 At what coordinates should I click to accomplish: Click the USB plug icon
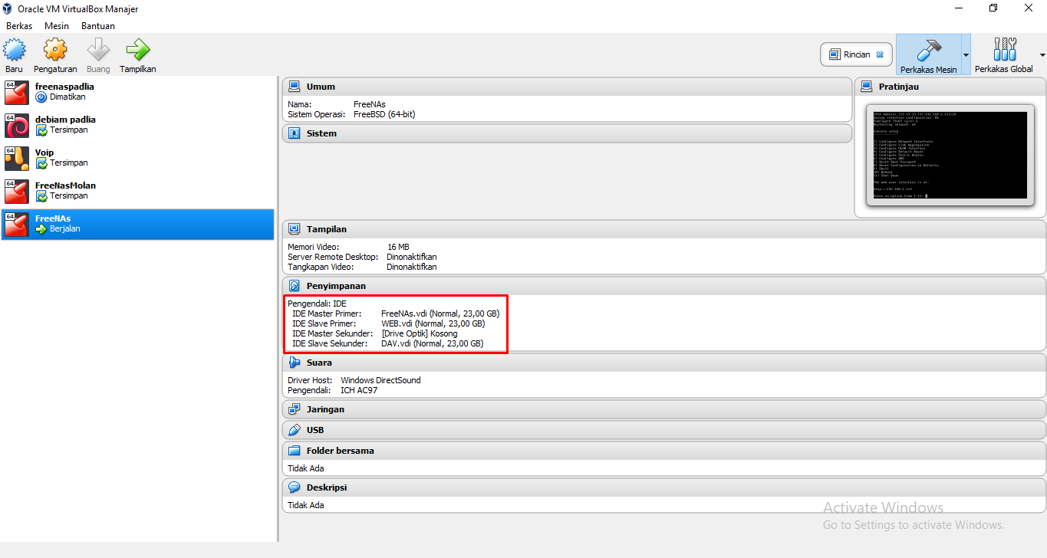[294, 430]
